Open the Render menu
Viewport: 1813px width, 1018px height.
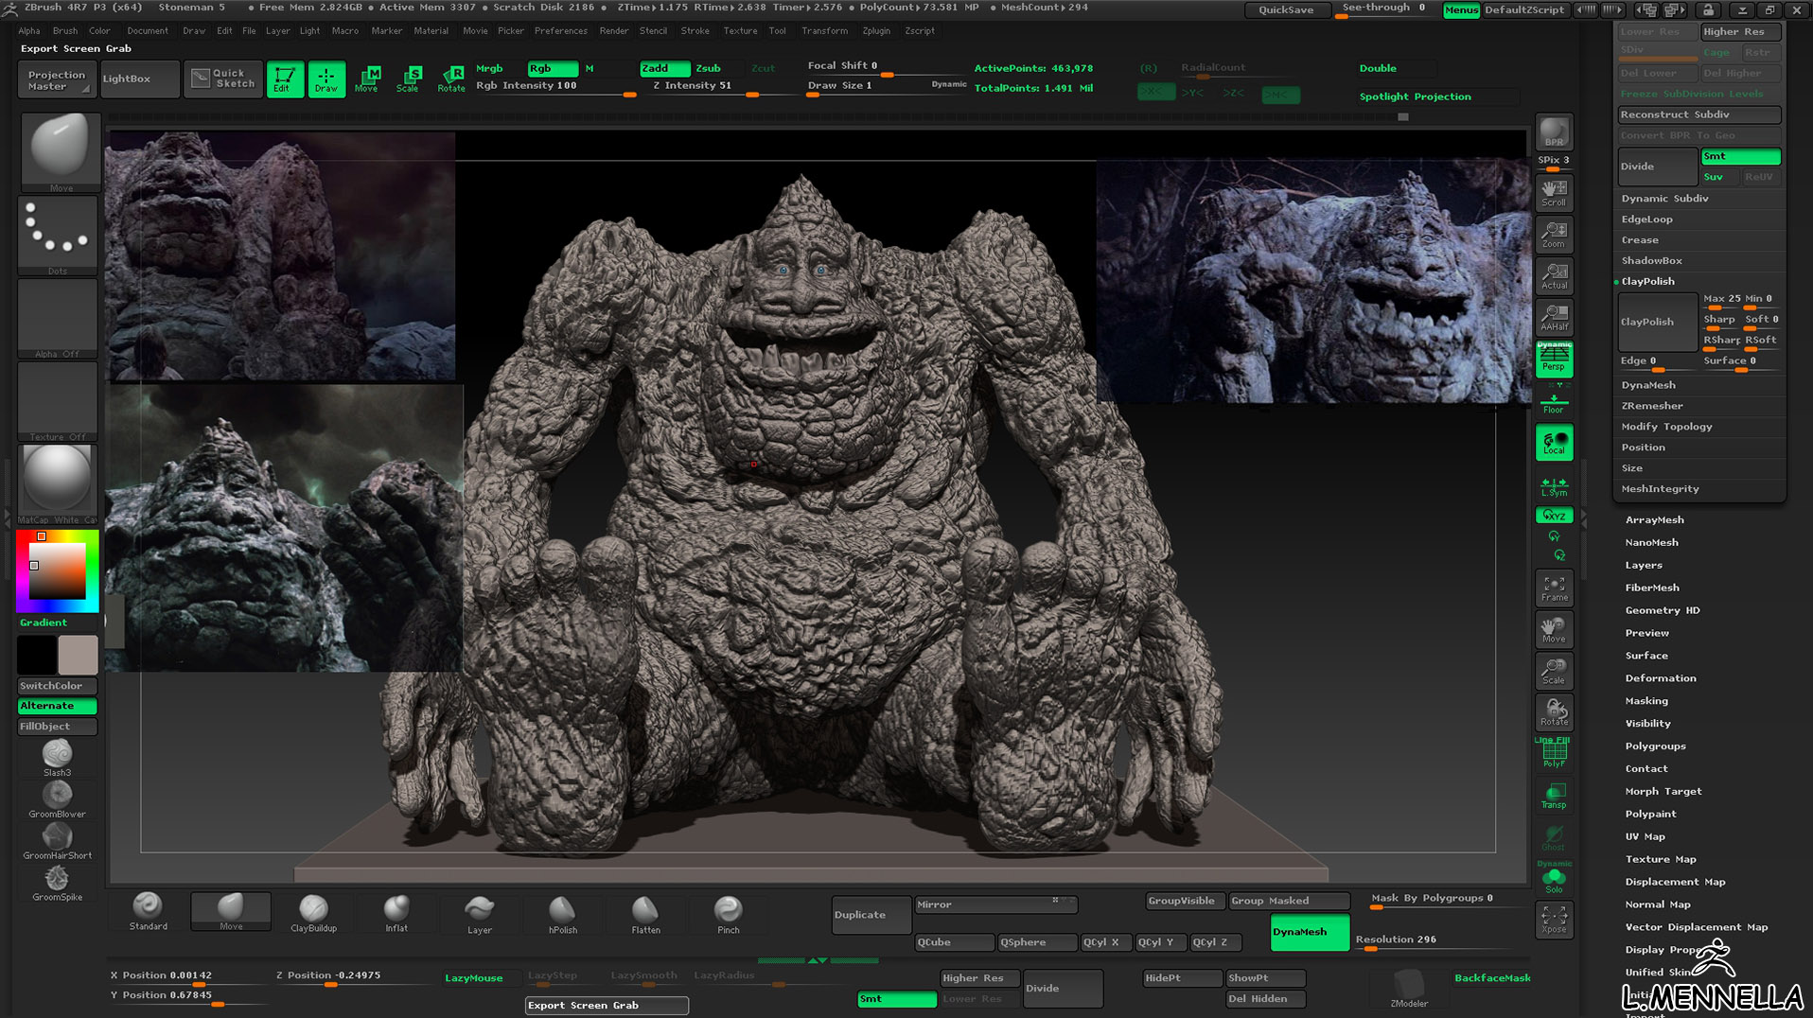pos(613,30)
